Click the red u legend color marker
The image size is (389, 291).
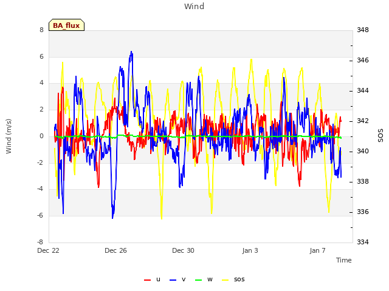coord(147,280)
